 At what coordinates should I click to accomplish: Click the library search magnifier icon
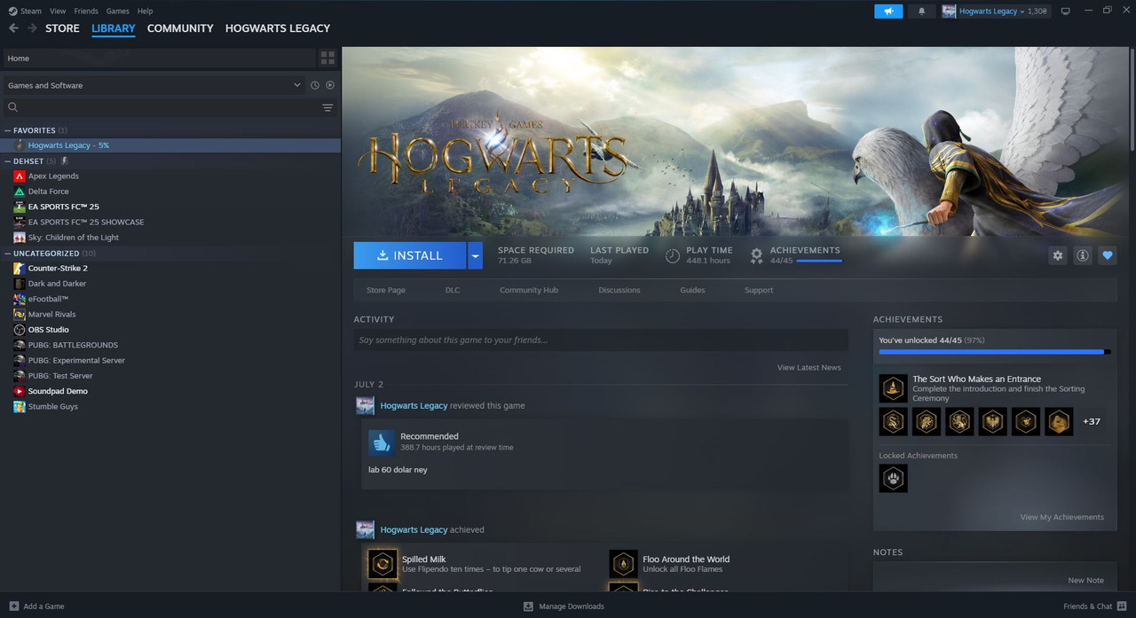(x=13, y=107)
